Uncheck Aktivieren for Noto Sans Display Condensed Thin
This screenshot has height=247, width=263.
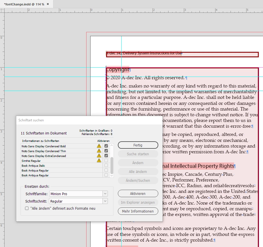(106, 151)
